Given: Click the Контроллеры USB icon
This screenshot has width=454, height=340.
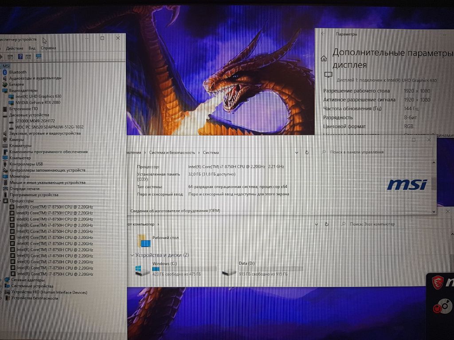Looking at the screenshot, I should coord(5,164).
